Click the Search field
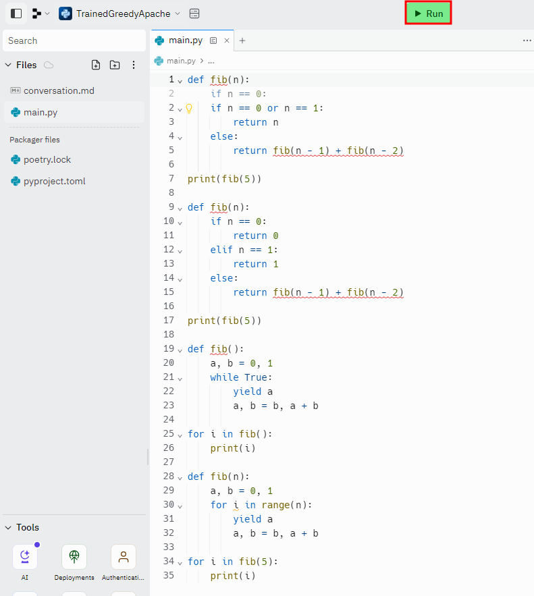 click(x=74, y=40)
